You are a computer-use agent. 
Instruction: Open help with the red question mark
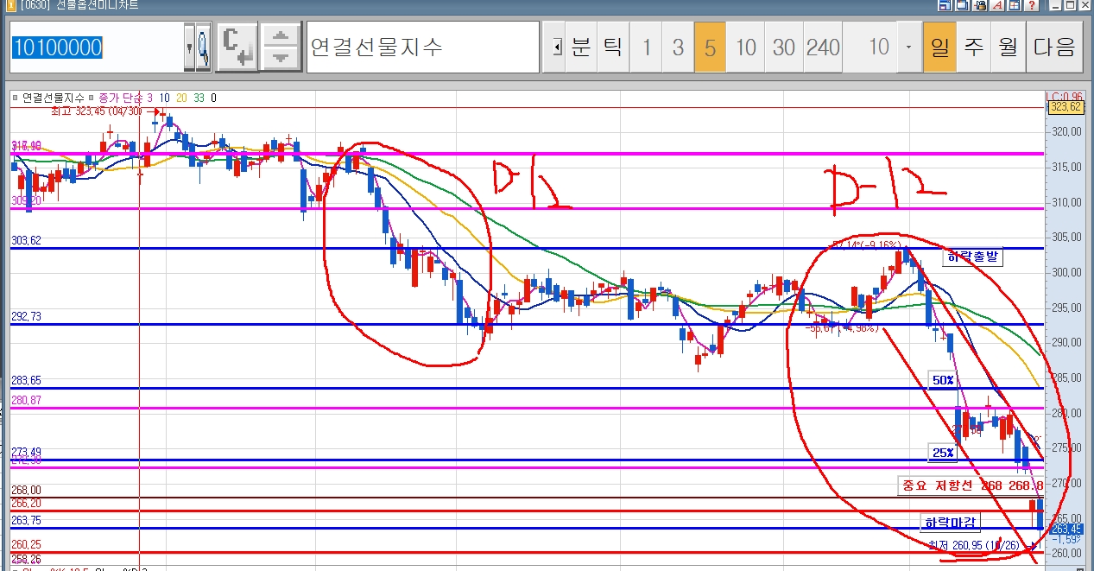(1031, 6)
